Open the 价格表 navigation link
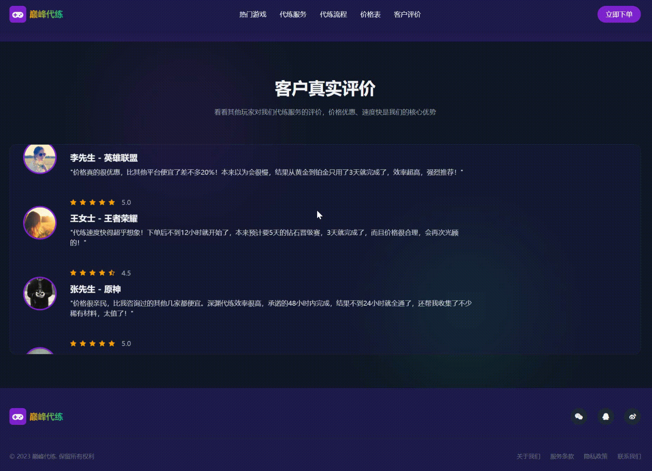This screenshot has height=471, width=652. (x=370, y=15)
